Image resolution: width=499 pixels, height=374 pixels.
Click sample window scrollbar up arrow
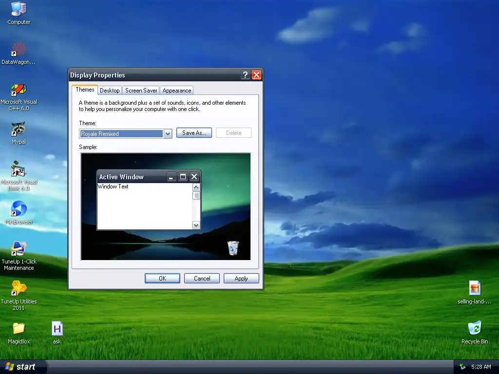196,187
